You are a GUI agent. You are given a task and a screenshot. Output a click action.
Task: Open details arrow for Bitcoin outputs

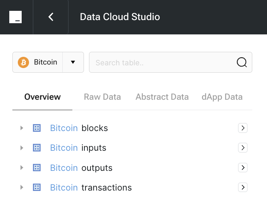[243, 167]
